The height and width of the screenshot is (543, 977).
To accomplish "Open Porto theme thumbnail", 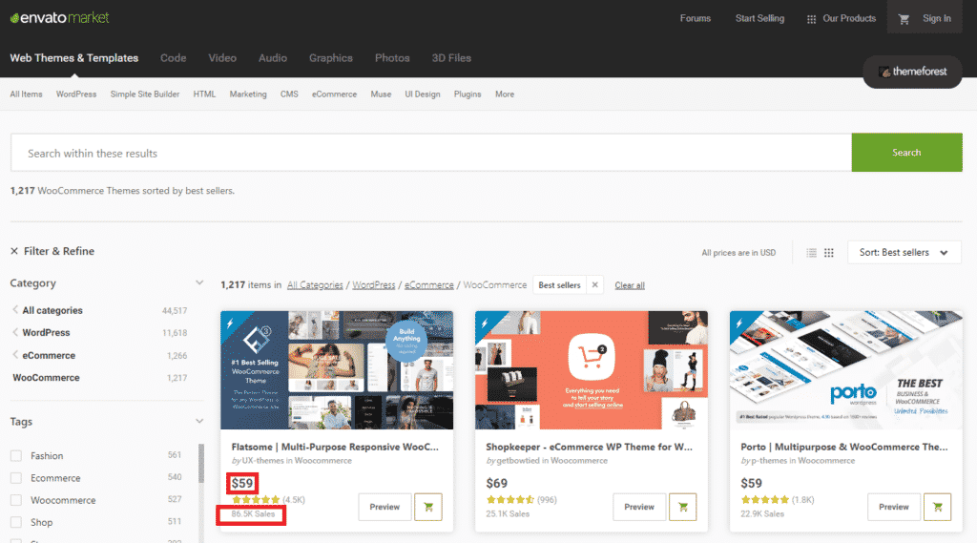I will [x=846, y=369].
